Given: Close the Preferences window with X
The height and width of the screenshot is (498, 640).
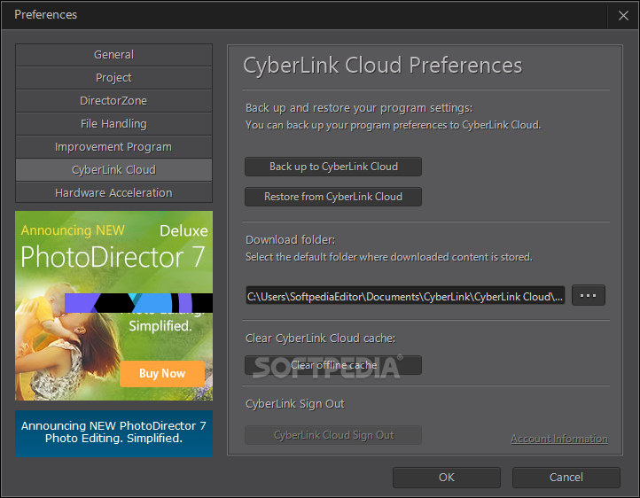Looking at the screenshot, I should click(x=623, y=15).
